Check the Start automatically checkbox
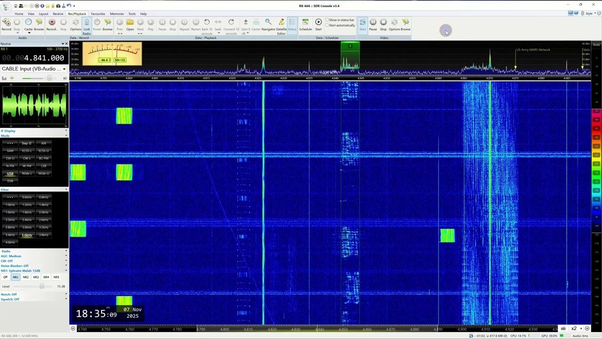This screenshot has width=602, height=339. click(x=341, y=25)
